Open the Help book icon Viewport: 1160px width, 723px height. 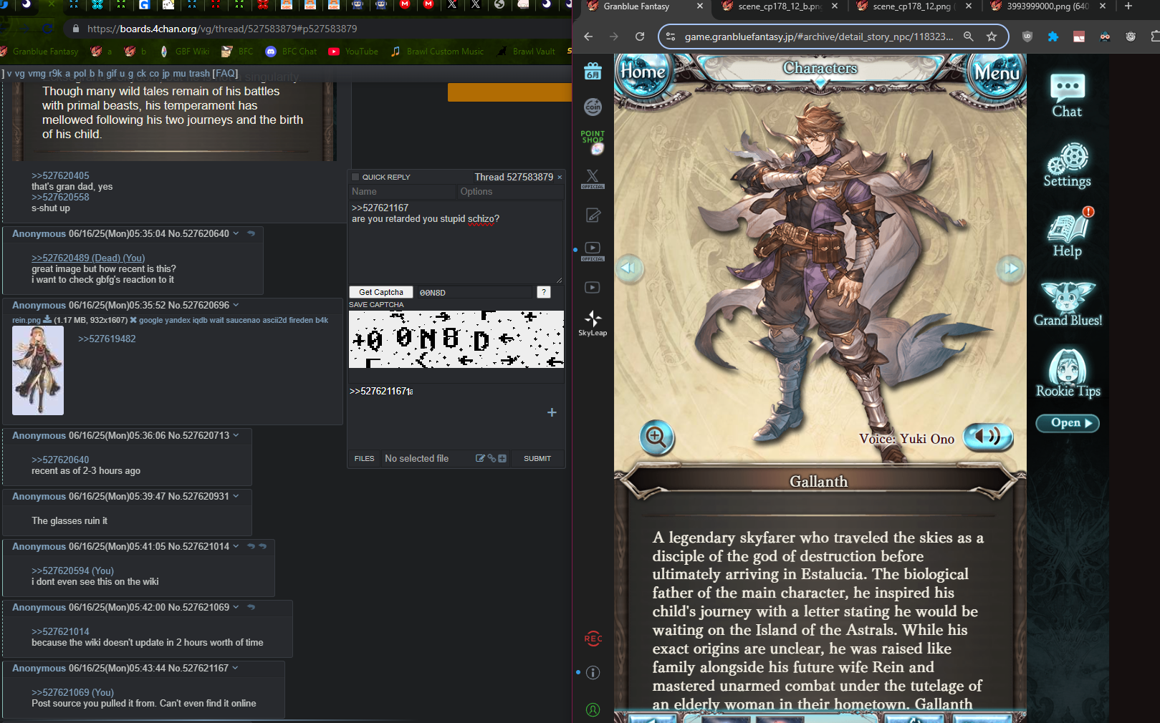coord(1068,233)
